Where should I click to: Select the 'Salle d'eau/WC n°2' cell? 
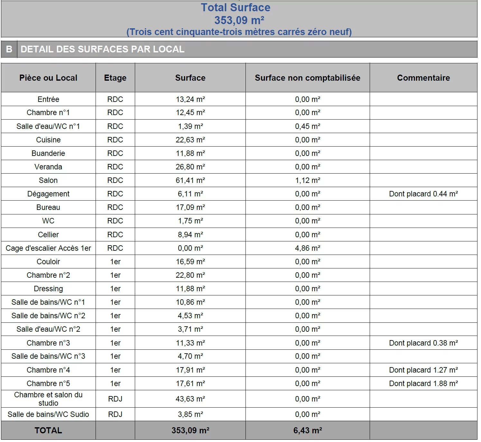pyautogui.click(x=48, y=329)
